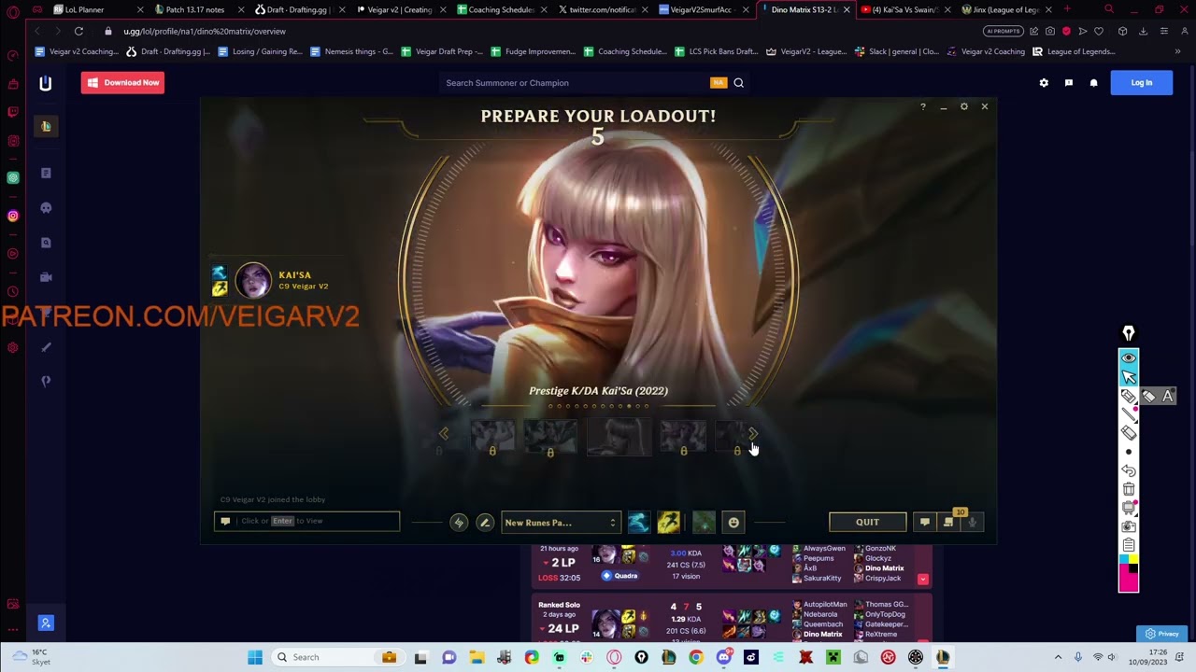Click the Download Now button
This screenshot has width=1196, height=672.
click(122, 83)
